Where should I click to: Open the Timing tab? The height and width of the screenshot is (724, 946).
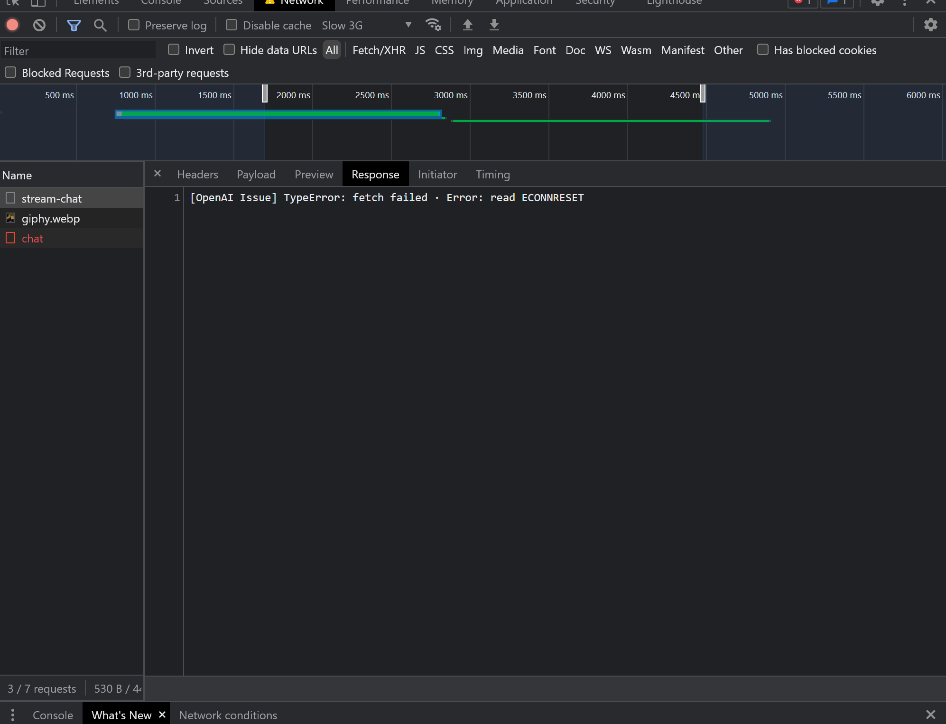(492, 174)
